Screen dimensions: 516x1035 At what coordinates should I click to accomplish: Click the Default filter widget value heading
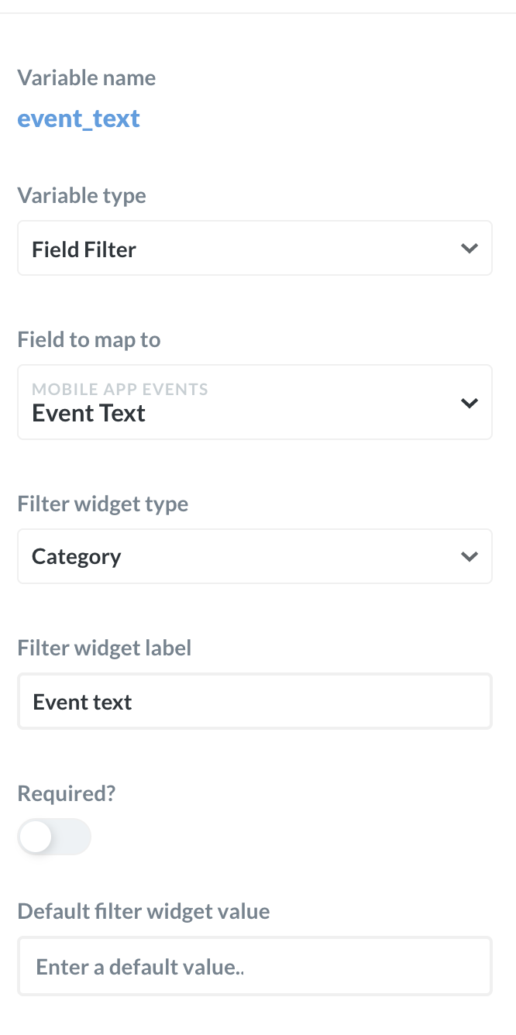point(143,911)
